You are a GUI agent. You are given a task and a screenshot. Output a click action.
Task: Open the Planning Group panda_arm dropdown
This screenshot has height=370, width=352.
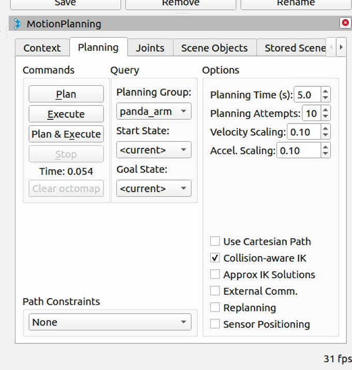coord(154,111)
